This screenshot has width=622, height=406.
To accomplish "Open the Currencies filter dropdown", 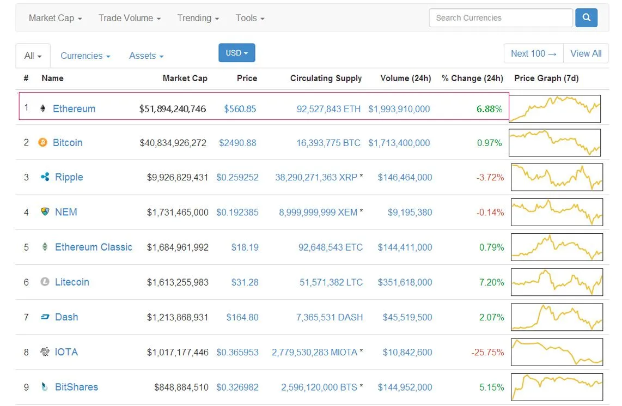I will pyautogui.click(x=86, y=56).
